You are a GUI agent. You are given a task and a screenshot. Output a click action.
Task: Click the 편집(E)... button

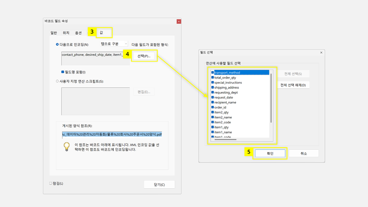tap(144, 92)
